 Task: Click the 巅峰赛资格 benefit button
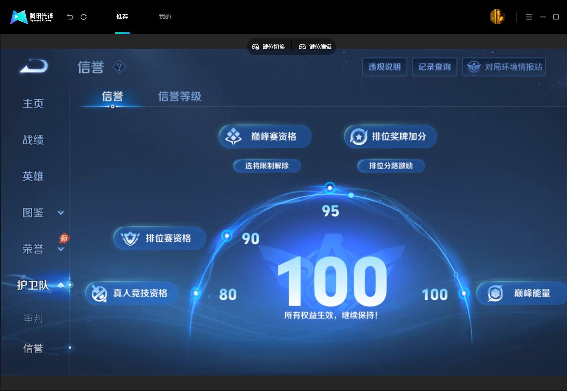(x=265, y=137)
